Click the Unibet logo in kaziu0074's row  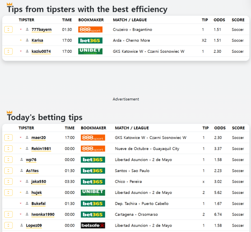pos(90,51)
